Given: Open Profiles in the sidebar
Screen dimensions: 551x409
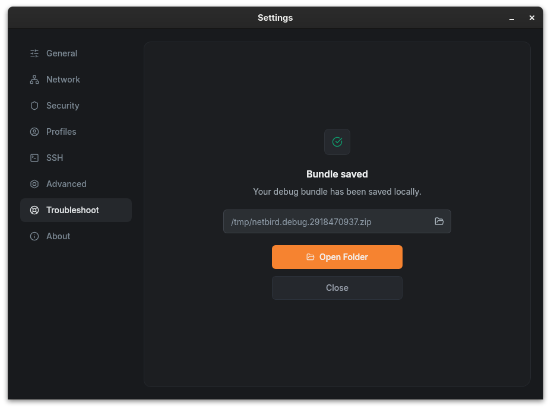Looking at the screenshot, I should click(x=76, y=132).
